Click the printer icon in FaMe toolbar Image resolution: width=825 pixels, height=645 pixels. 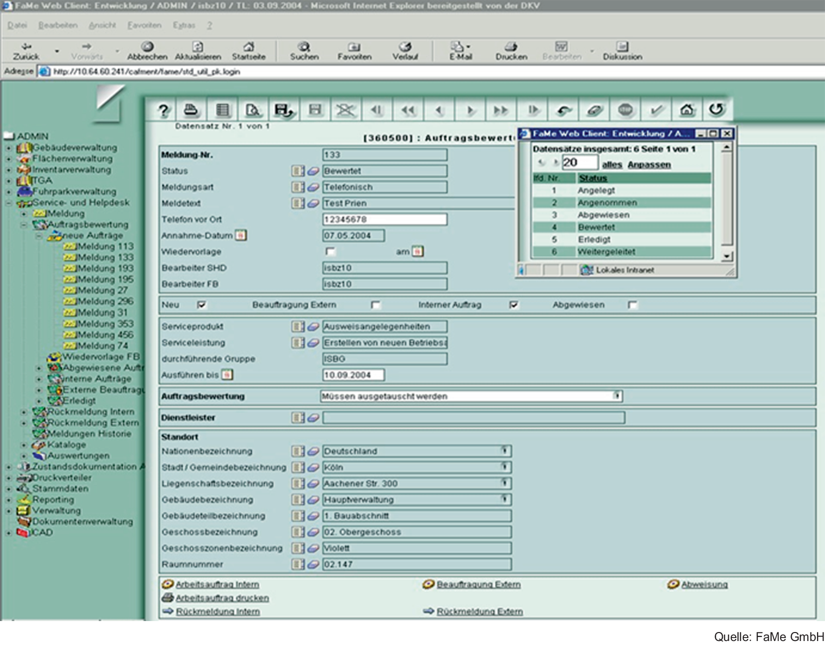click(x=191, y=110)
